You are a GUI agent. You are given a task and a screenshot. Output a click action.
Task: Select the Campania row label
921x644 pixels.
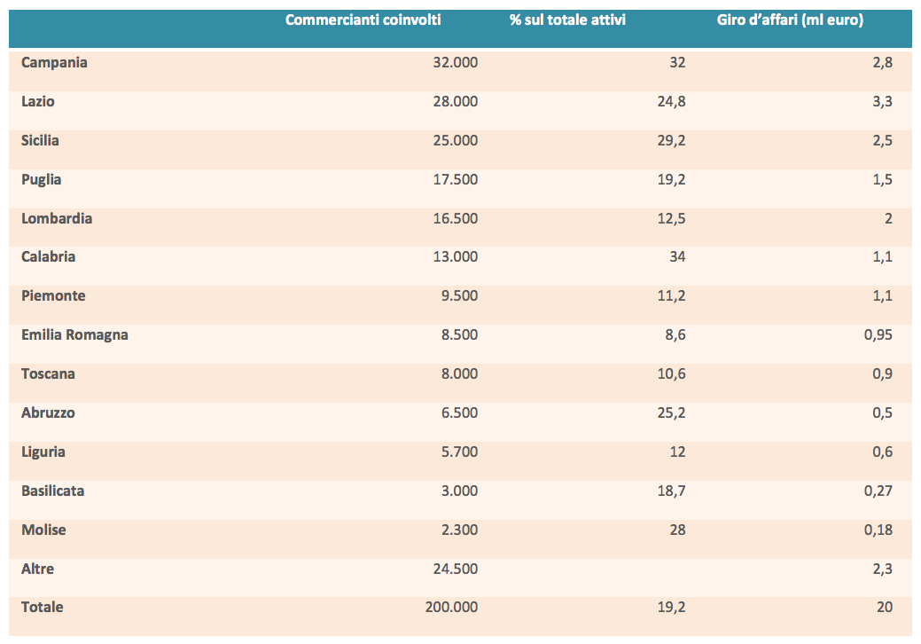tap(54, 63)
